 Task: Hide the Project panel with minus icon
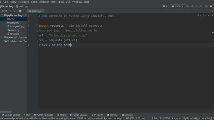pyautogui.click(x=24, y=11)
